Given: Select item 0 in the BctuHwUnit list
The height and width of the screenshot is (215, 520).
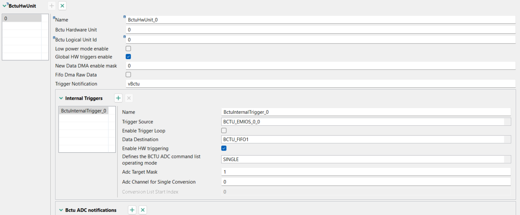Looking at the screenshot, I should tap(22, 18).
